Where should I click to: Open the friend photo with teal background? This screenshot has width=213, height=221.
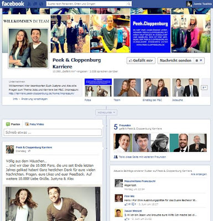coord(179,143)
